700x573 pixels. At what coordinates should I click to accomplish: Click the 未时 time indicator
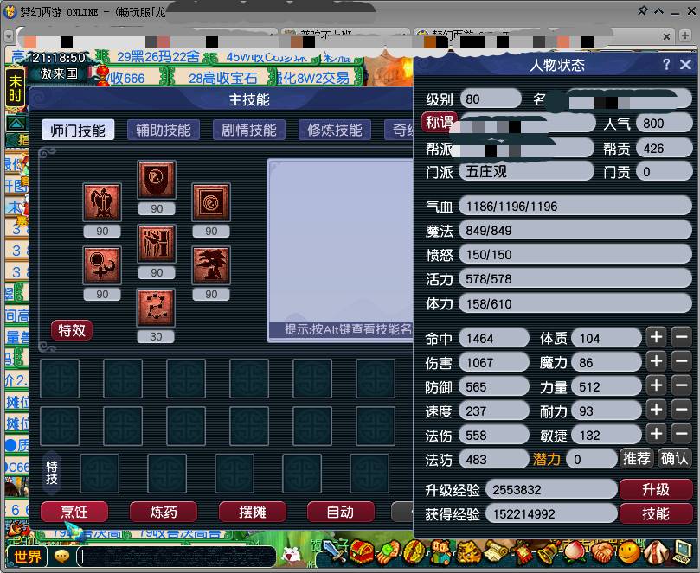(x=15, y=88)
